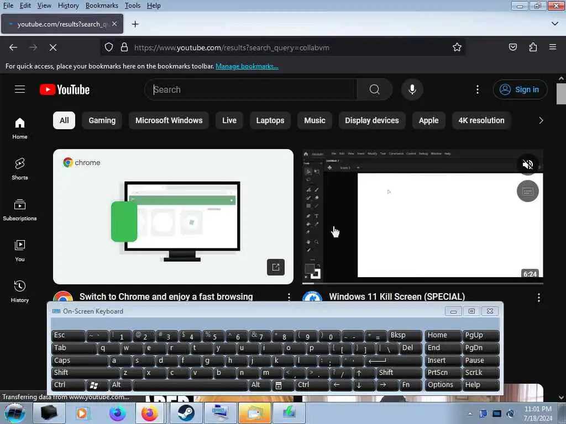566x424 pixels.
Task: Open the YouTube guide hamburger menu
Action: point(20,89)
